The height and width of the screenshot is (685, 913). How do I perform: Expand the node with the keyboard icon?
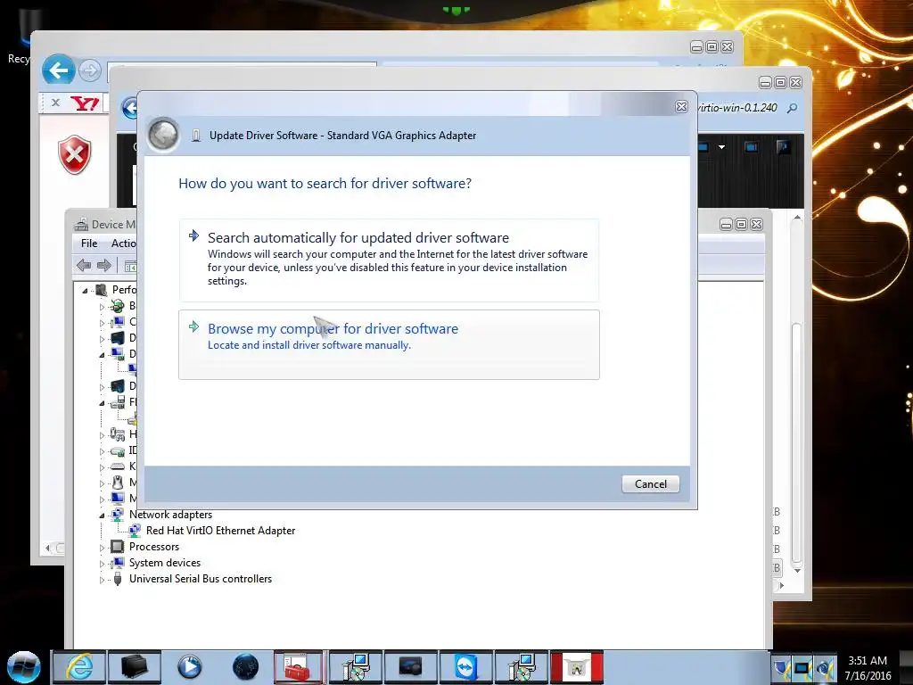(102, 467)
